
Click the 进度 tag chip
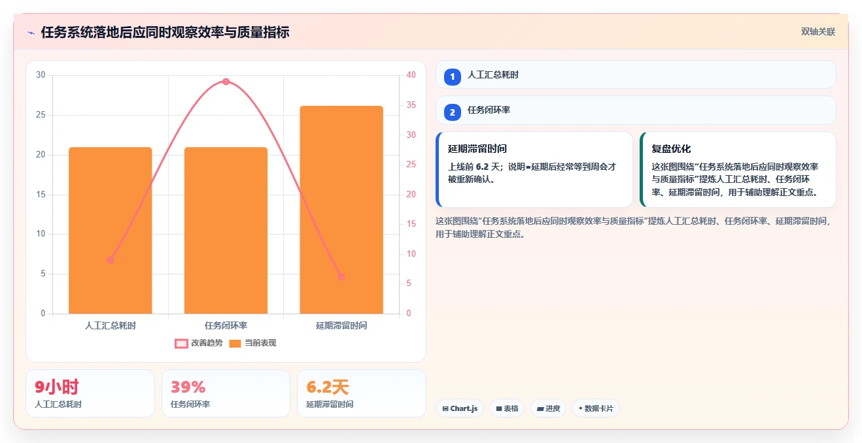pos(548,408)
